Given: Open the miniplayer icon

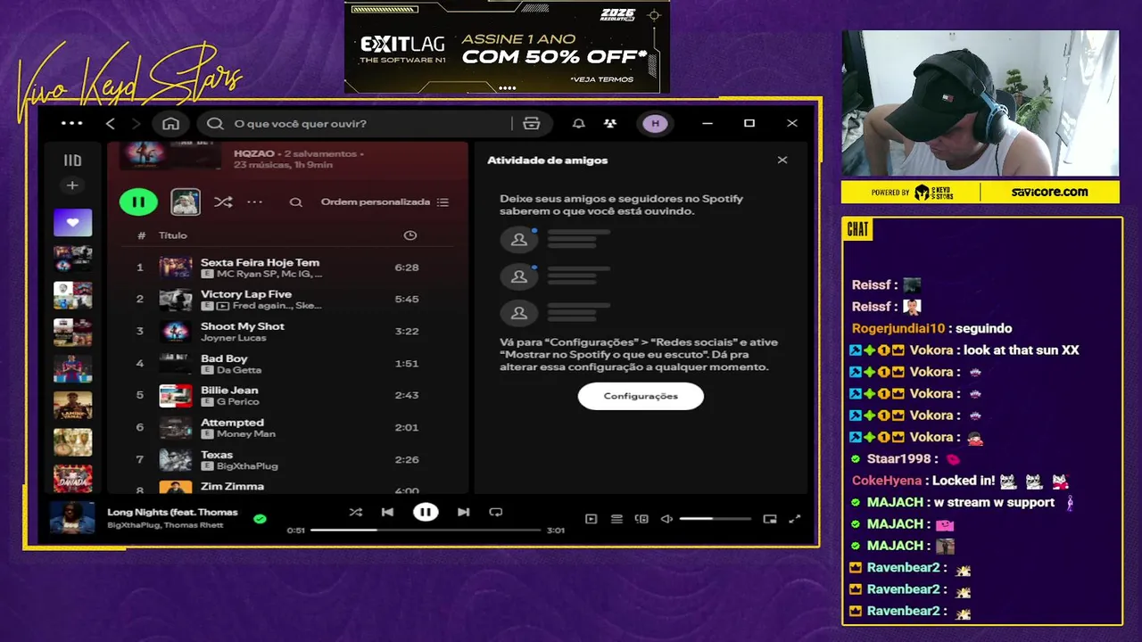Looking at the screenshot, I should 770,519.
